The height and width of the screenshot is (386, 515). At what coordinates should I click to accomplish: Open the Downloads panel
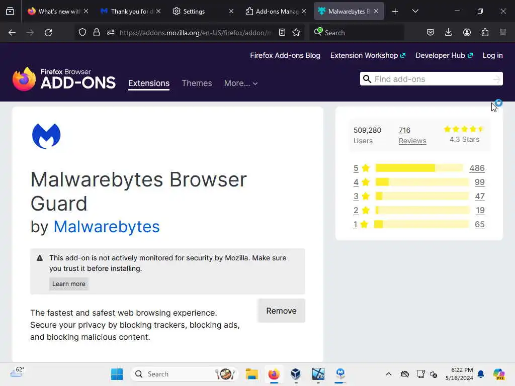(448, 33)
